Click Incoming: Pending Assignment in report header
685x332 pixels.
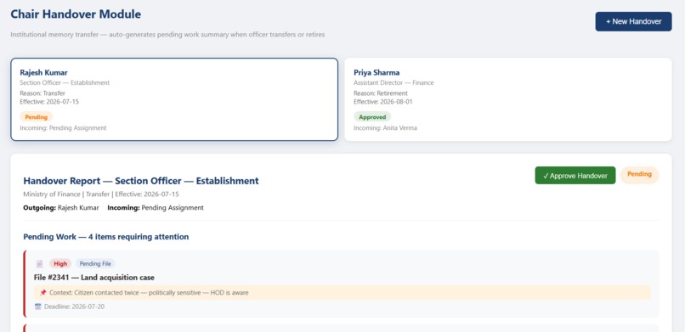[x=156, y=208]
